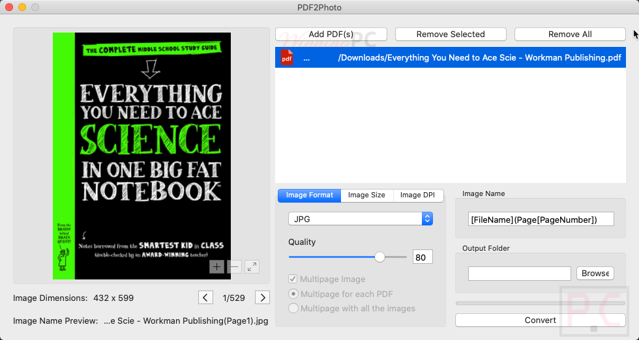The image size is (639, 340).
Task: Switch to the Image Format tab
Action: pos(309,195)
